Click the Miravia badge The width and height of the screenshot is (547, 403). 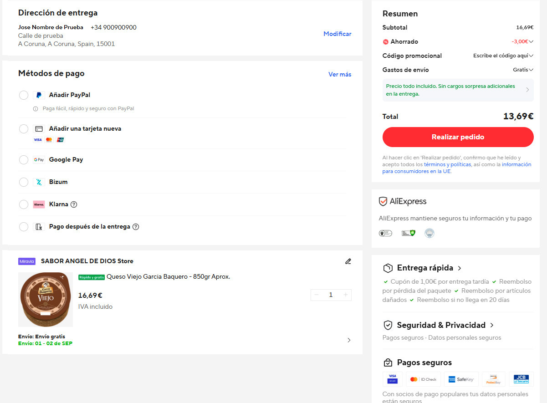(27, 261)
